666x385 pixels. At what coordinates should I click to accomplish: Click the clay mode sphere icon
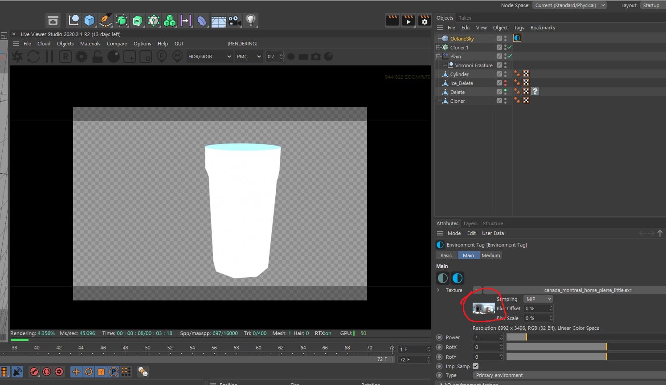click(x=114, y=57)
